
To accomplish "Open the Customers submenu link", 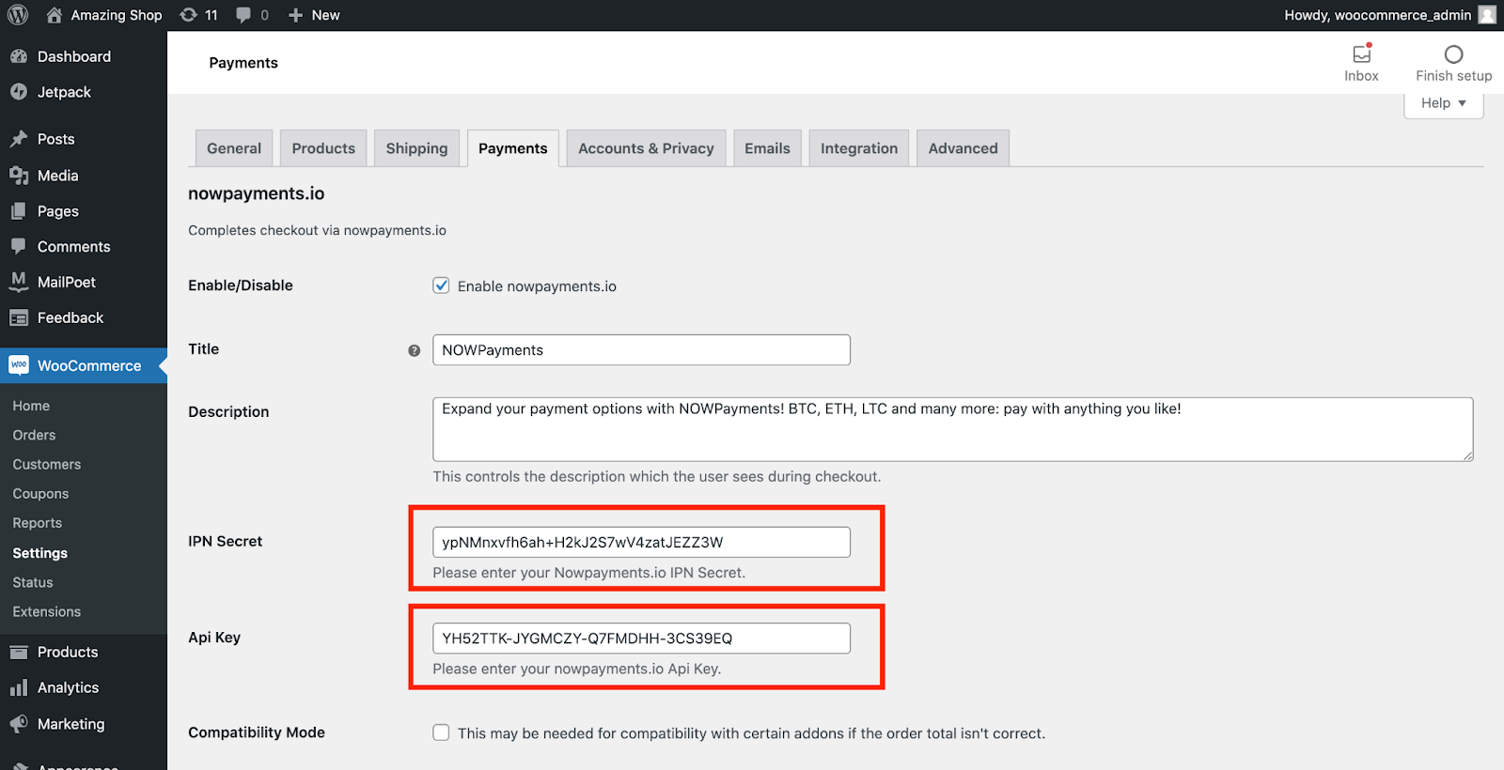I will pyautogui.click(x=47, y=464).
